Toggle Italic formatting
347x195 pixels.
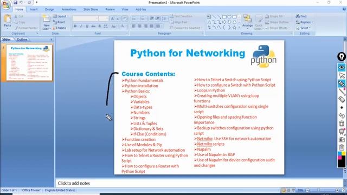point(81,26)
